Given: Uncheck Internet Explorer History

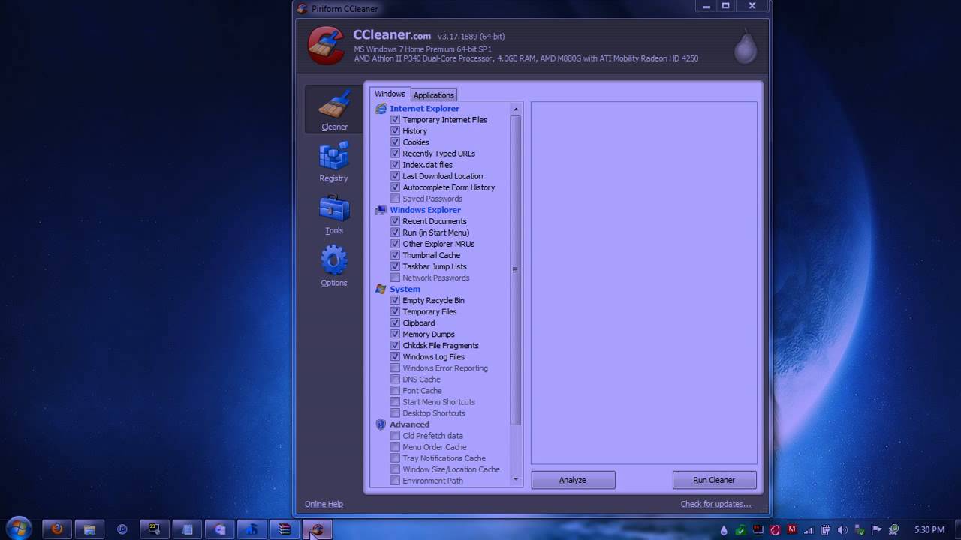Looking at the screenshot, I should [x=395, y=131].
